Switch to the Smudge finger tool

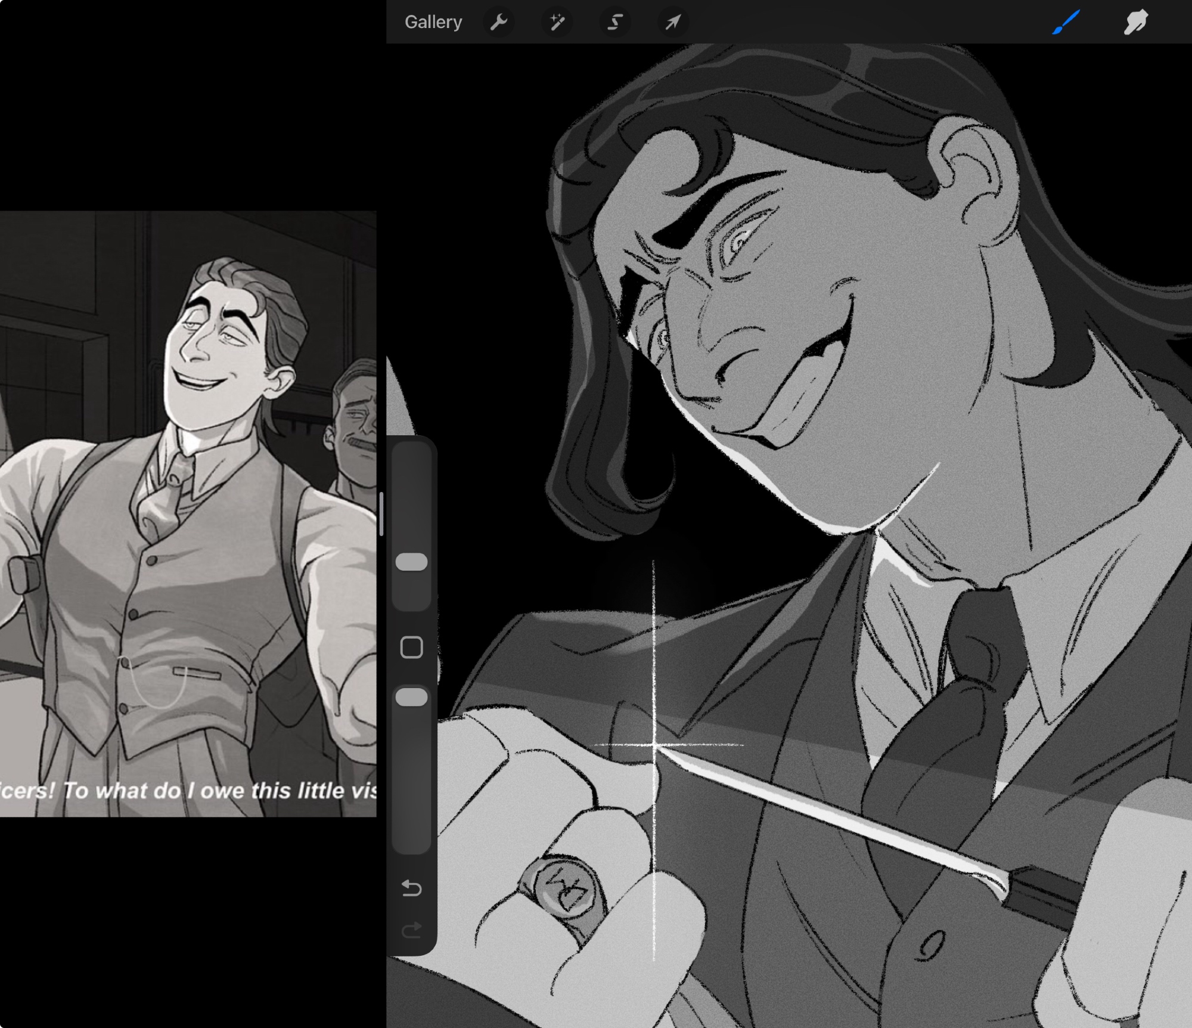1136,23
